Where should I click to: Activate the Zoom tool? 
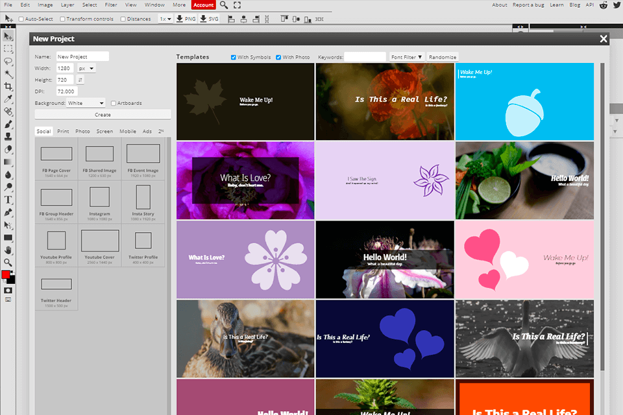click(8, 263)
